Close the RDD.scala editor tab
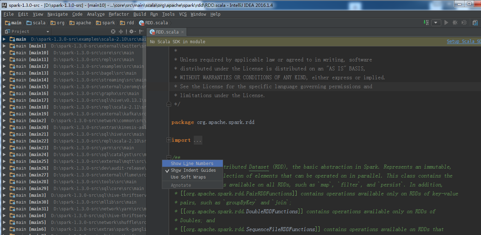 pos(182,32)
